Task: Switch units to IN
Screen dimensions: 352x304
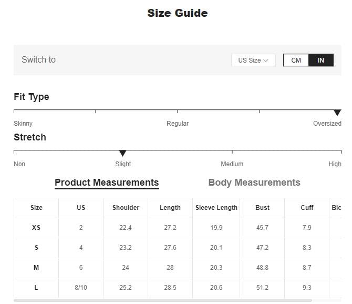Action: click(x=321, y=60)
